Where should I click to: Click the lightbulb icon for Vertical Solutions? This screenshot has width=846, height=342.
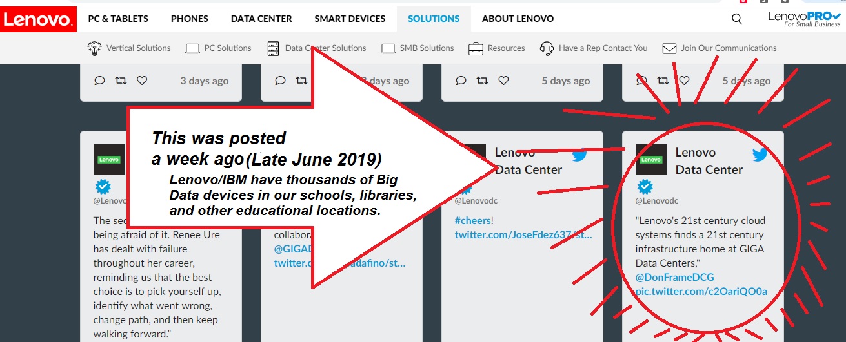coord(95,48)
